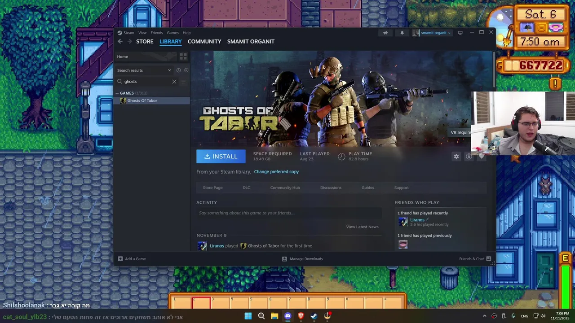Switch to the LIBRARY tab
Image resolution: width=575 pixels, height=323 pixels.
(x=171, y=41)
